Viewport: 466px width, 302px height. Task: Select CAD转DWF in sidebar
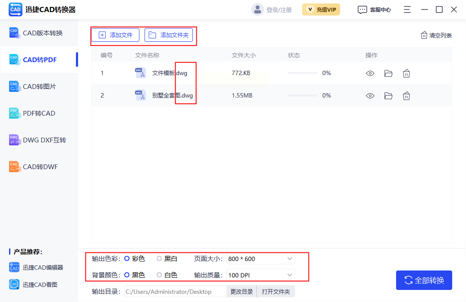point(39,167)
